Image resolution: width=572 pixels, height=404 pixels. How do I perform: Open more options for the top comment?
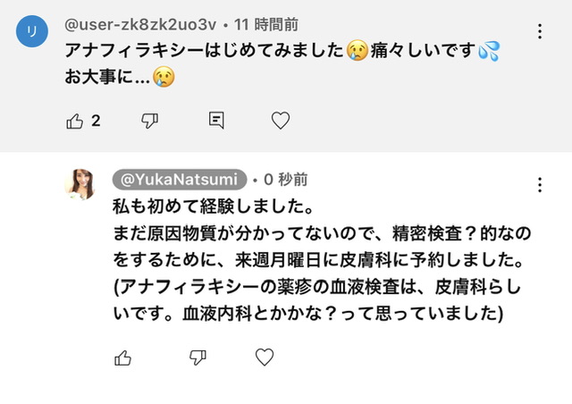coord(540,31)
